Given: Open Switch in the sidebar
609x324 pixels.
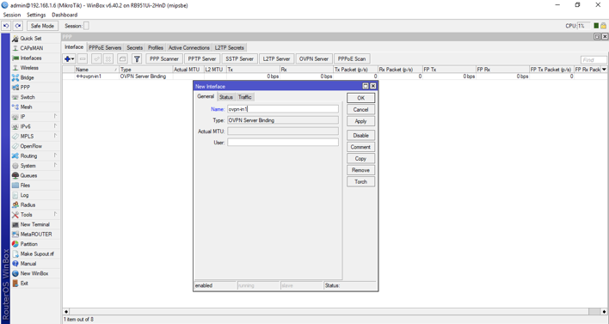Looking at the screenshot, I should click(28, 97).
